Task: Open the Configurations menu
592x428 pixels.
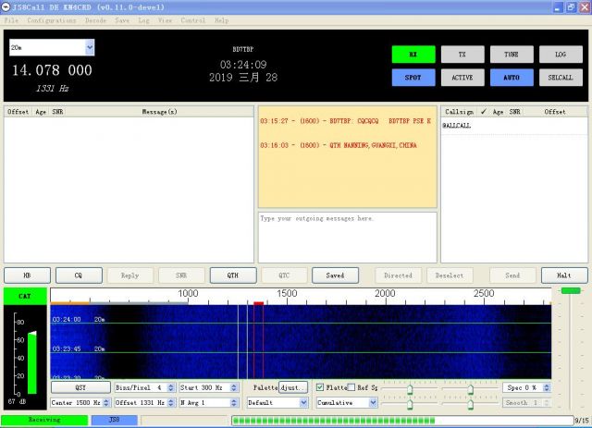Action: [x=52, y=20]
